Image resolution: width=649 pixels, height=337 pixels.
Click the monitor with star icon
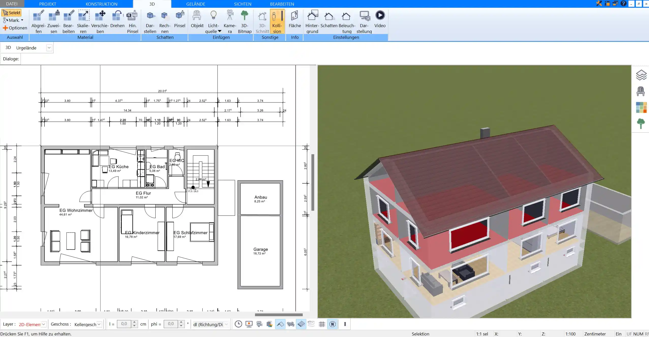pyautogui.click(x=249, y=324)
